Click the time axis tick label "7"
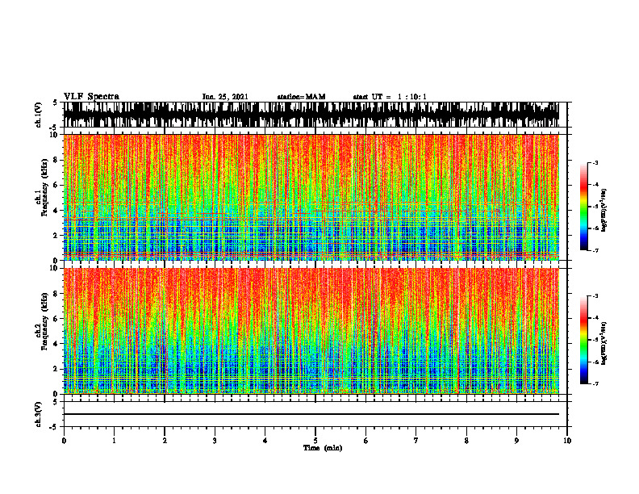 (416, 441)
